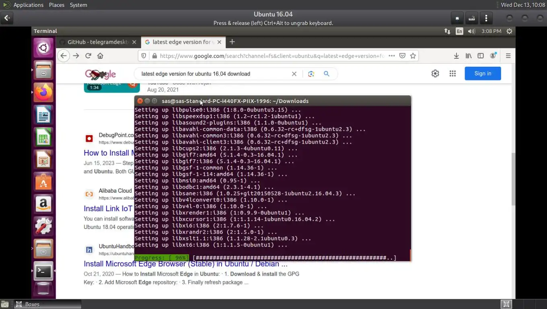Go to the Firefox home page
Viewport: 547px width, 309px height.
pos(100,56)
